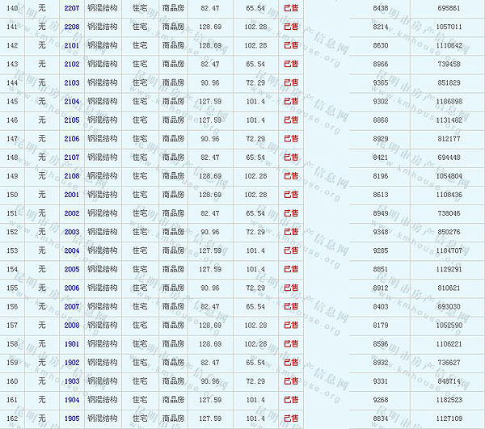Open the 2104 room link
485x429 pixels.
[x=72, y=102]
